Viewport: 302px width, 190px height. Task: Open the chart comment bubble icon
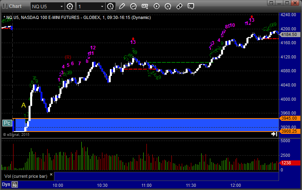(191, 6)
